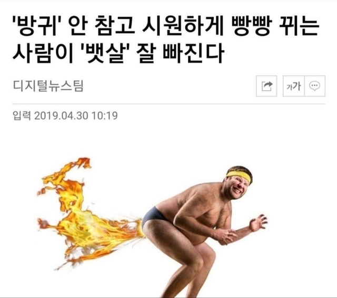The width and height of the screenshot is (337, 298).
Task: Click the share arrow icon
Action: point(266,86)
